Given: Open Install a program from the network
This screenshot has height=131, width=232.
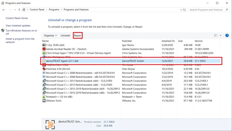Looking at the screenshot, I should tap(20, 40).
